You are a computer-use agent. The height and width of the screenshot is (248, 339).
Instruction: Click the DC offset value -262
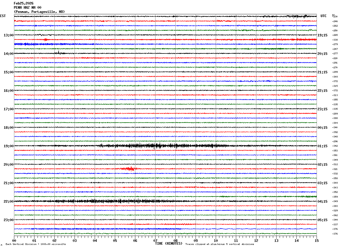tap(335, 26)
